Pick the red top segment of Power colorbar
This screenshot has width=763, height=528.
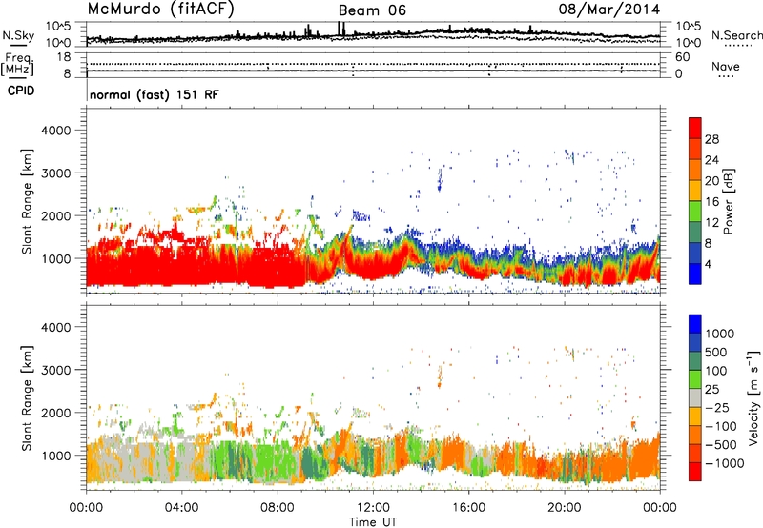[x=695, y=128]
